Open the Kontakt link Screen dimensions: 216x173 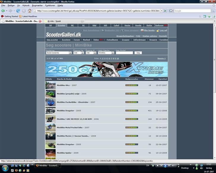coord(163,36)
